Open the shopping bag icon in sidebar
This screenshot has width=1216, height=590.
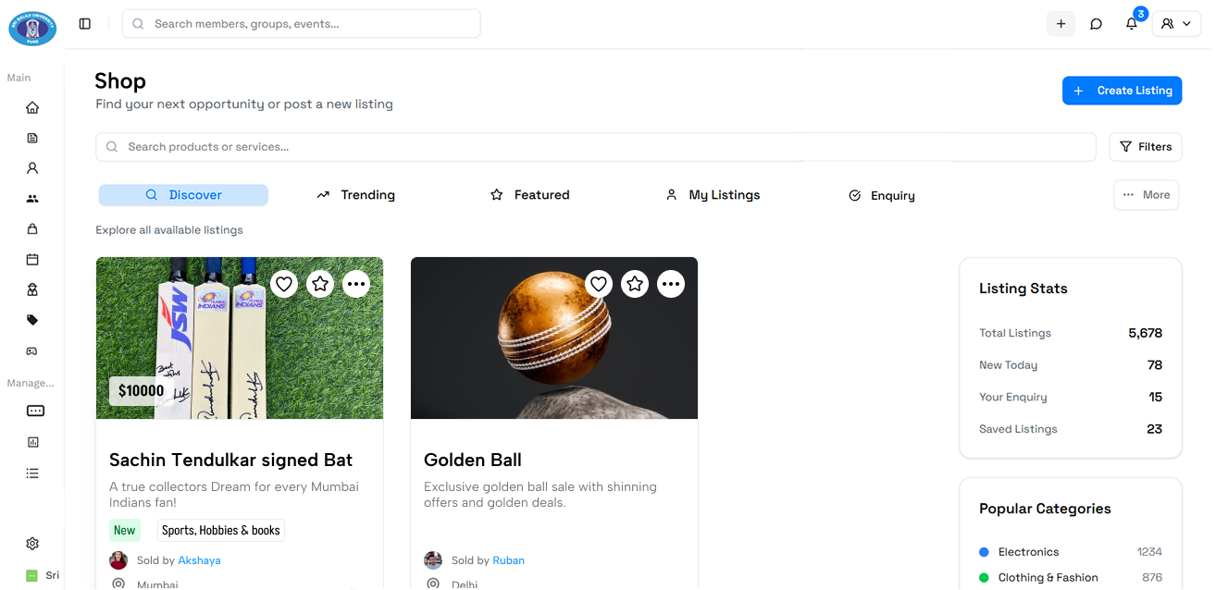pos(32,229)
